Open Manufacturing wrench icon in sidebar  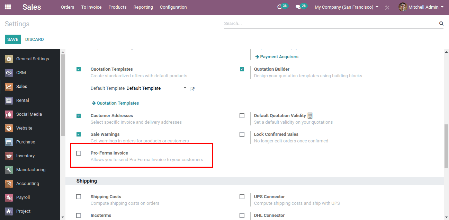tap(9, 170)
